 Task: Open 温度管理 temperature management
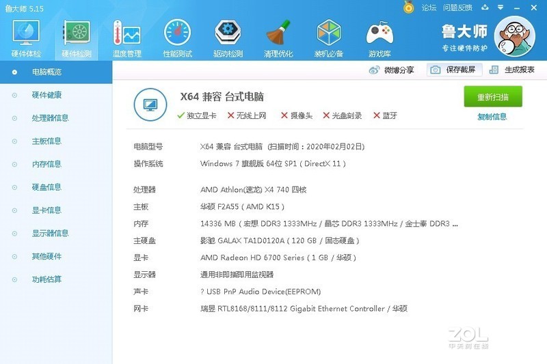click(126, 38)
